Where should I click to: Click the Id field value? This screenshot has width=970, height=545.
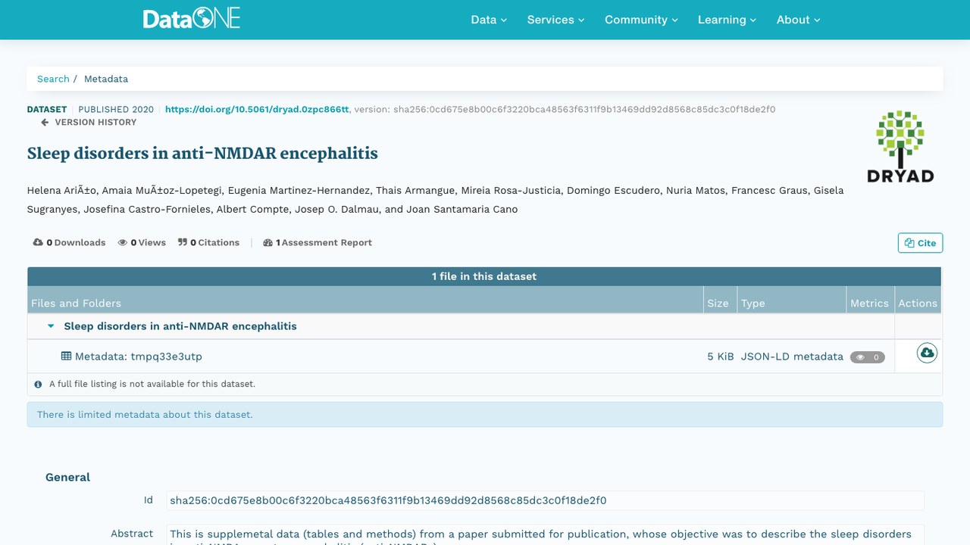pyautogui.click(x=545, y=500)
